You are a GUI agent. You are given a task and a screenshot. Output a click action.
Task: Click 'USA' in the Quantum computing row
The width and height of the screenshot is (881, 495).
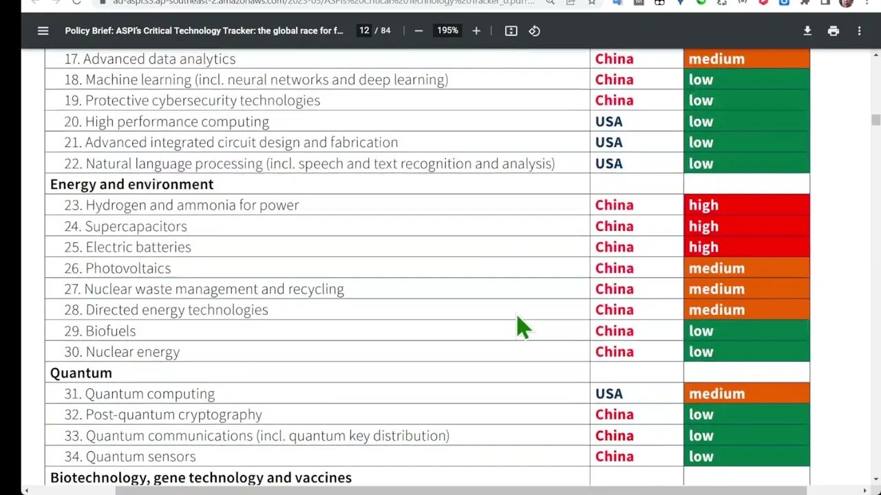(608, 394)
